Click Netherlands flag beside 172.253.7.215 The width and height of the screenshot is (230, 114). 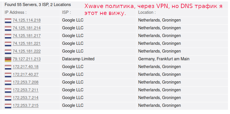pos(8,106)
